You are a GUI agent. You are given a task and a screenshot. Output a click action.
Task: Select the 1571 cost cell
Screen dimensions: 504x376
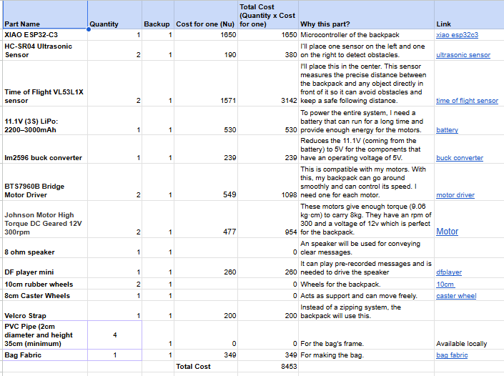[x=206, y=83]
